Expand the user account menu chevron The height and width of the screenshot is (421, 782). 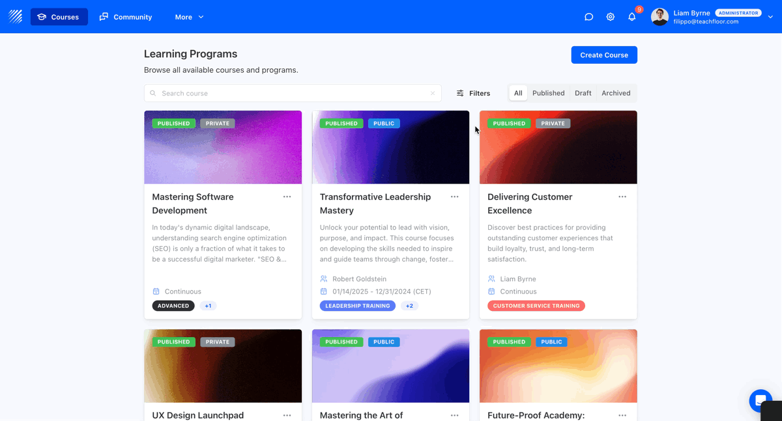click(x=770, y=17)
